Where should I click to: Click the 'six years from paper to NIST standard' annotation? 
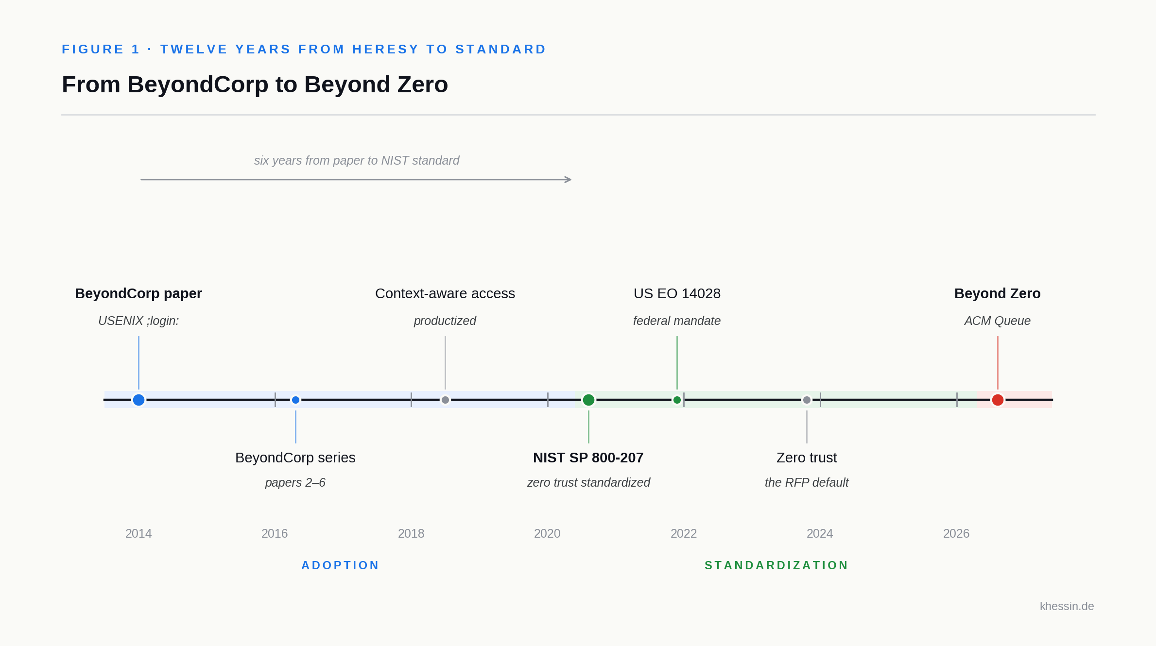(357, 160)
